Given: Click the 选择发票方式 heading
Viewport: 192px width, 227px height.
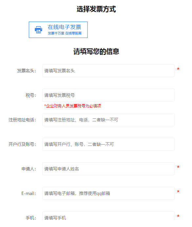Looking at the screenshot, I should pyautogui.click(x=96, y=9).
